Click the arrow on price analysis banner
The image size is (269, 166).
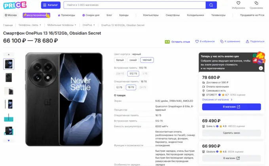pos(261,68)
